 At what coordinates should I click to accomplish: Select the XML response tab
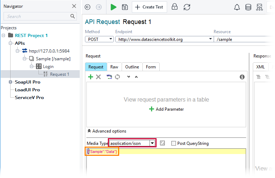click(261, 67)
